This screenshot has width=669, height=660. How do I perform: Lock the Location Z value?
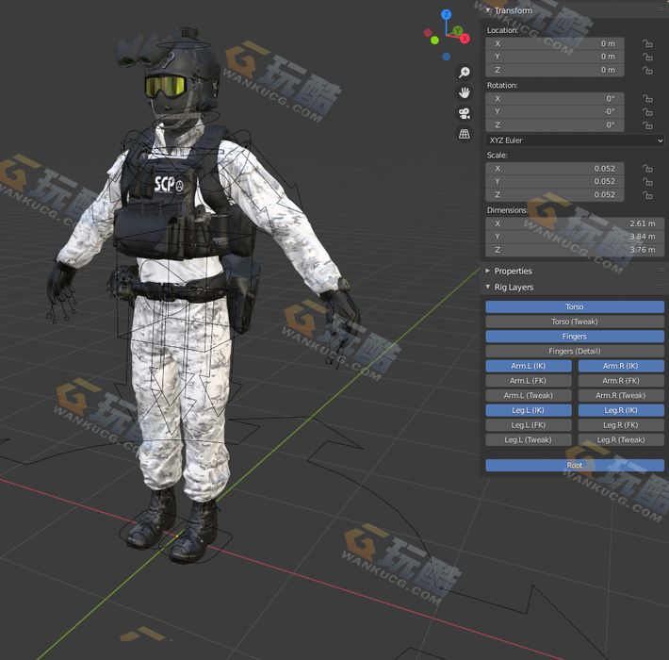pyautogui.click(x=647, y=70)
